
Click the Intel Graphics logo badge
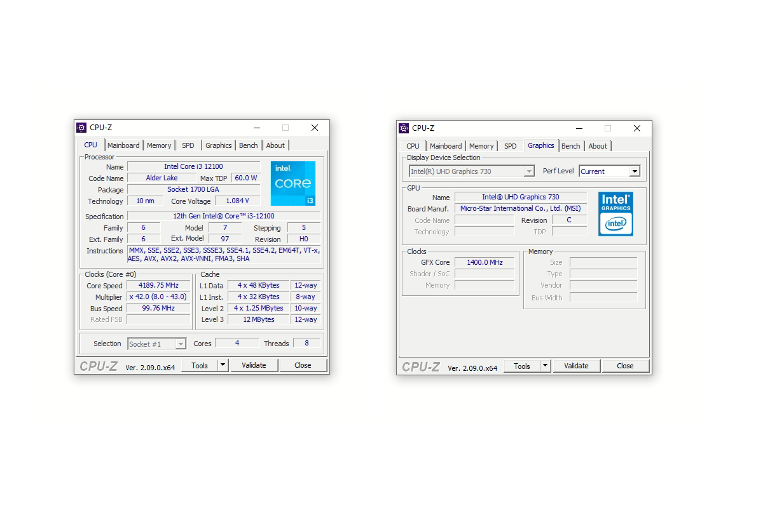(615, 214)
